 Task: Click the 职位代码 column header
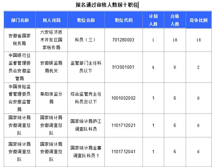coord(123,20)
